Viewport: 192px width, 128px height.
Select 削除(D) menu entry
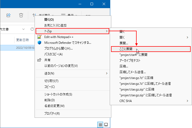(73, 100)
